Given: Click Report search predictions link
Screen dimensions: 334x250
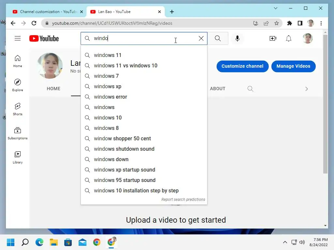Looking at the screenshot, I should coord(183,200).
